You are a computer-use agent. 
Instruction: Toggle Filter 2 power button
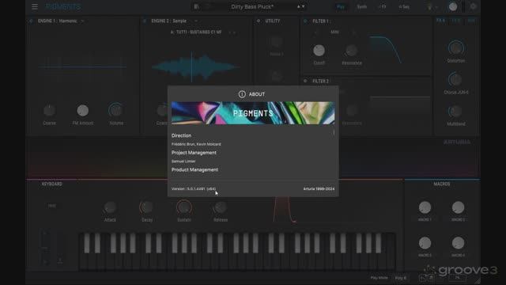(305, 81)
